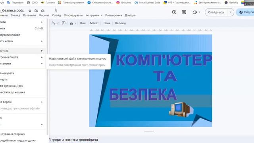
Task: Select the computer clipart on slide
Action: [181, 109]
